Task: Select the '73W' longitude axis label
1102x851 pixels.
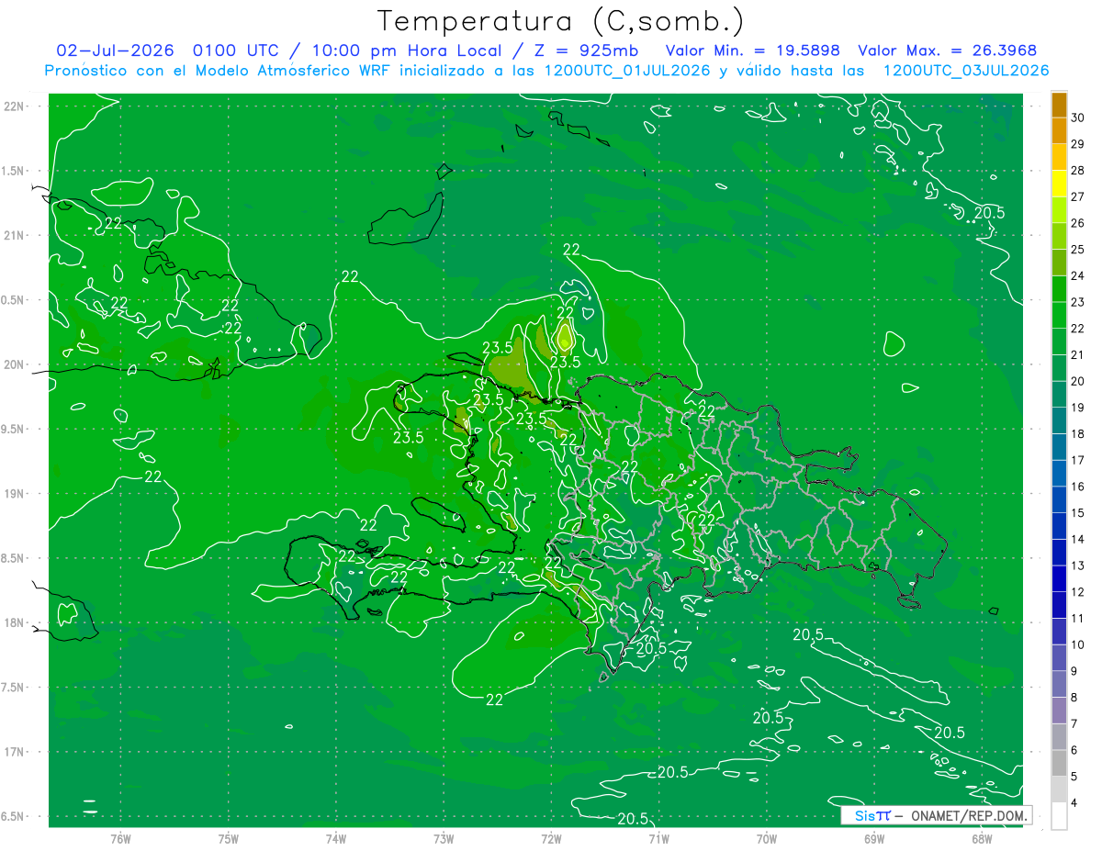Action: 444,838
